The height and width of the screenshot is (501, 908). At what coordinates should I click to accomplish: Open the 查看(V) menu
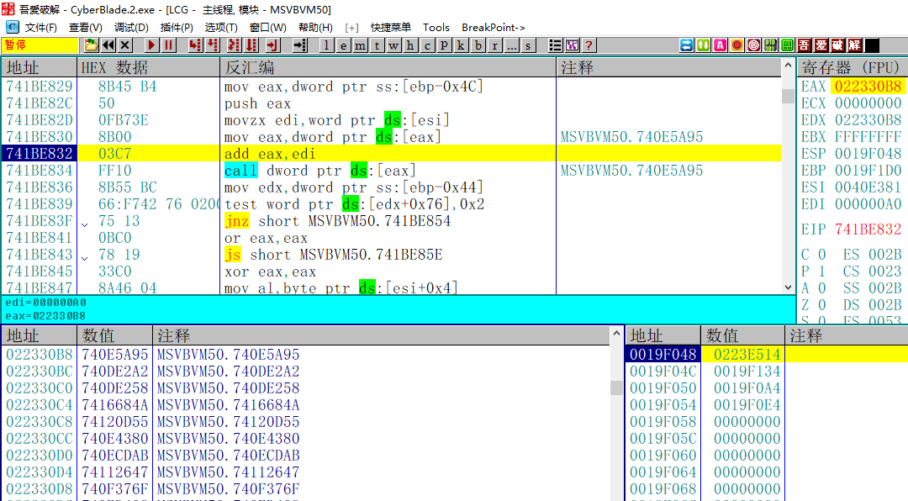[85, 27]
